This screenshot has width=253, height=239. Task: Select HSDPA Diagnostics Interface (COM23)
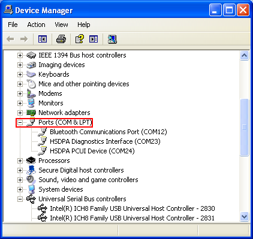coord(105,141)
